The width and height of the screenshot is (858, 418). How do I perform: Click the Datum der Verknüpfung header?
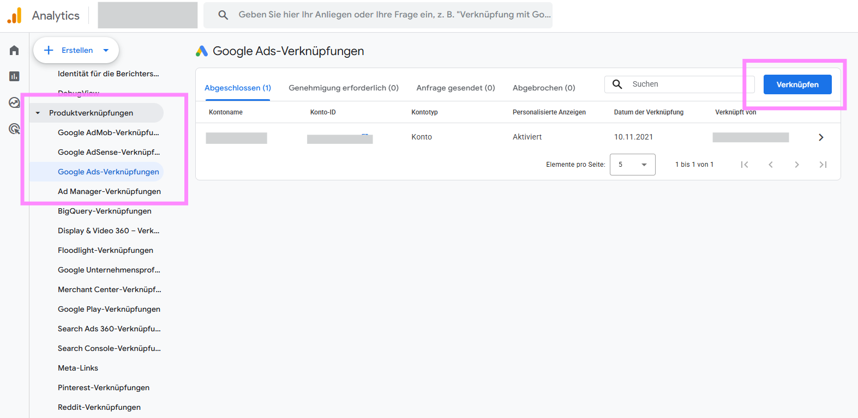tap(649, 112)
